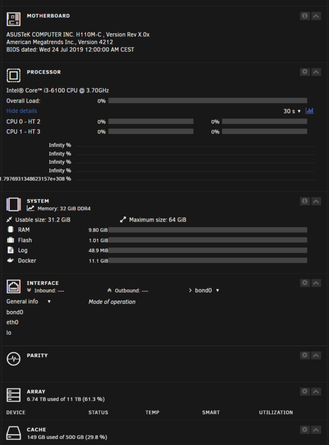Click the Flash 1.01 GiB usage bar

click(207, 240)
